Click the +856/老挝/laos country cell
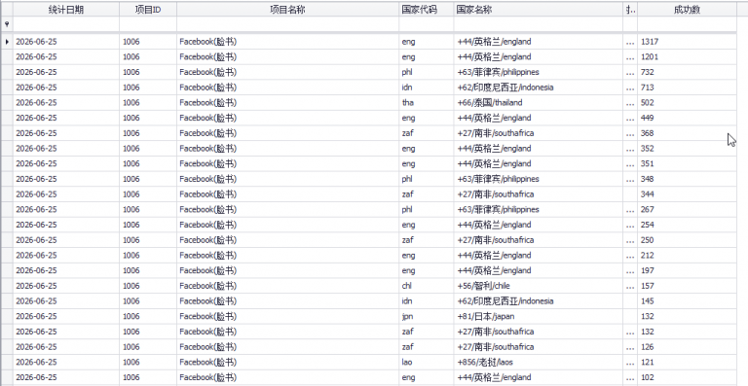Viewport: 748px width, 386px height. (x=538, y=363)
